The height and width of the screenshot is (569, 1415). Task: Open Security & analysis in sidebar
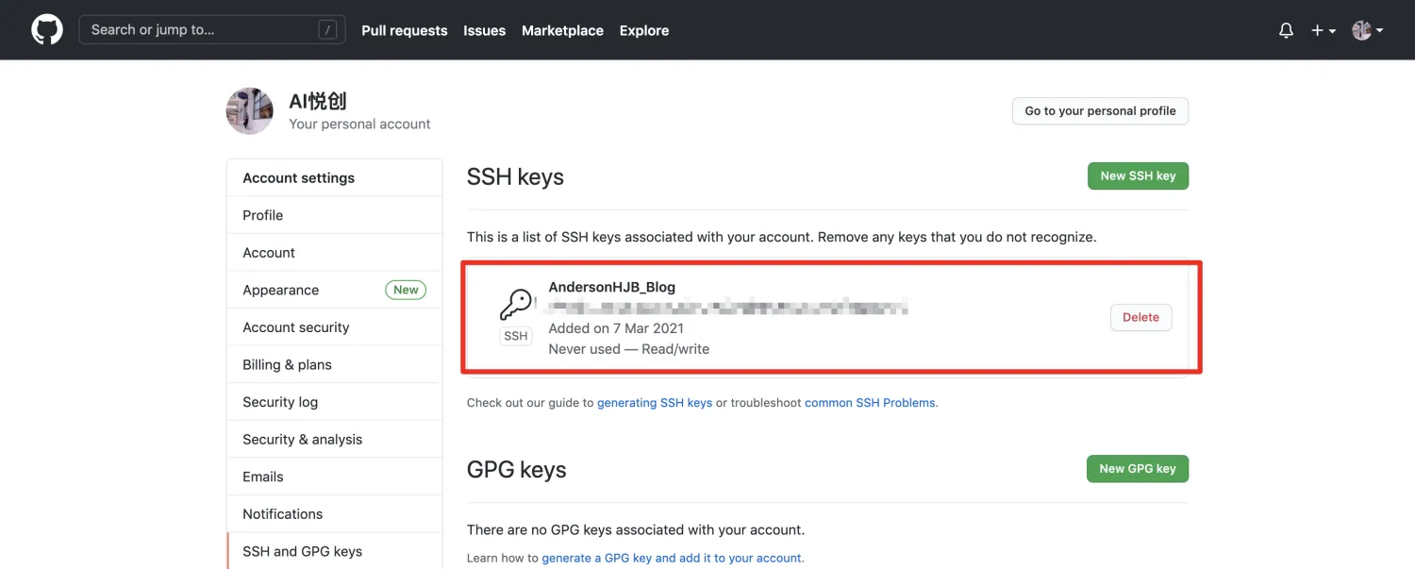(335, 440)
